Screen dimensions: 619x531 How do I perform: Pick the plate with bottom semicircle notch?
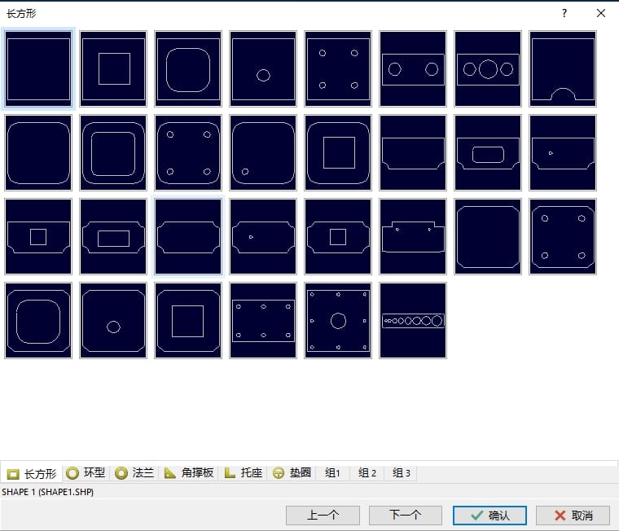tap(563, 68)
